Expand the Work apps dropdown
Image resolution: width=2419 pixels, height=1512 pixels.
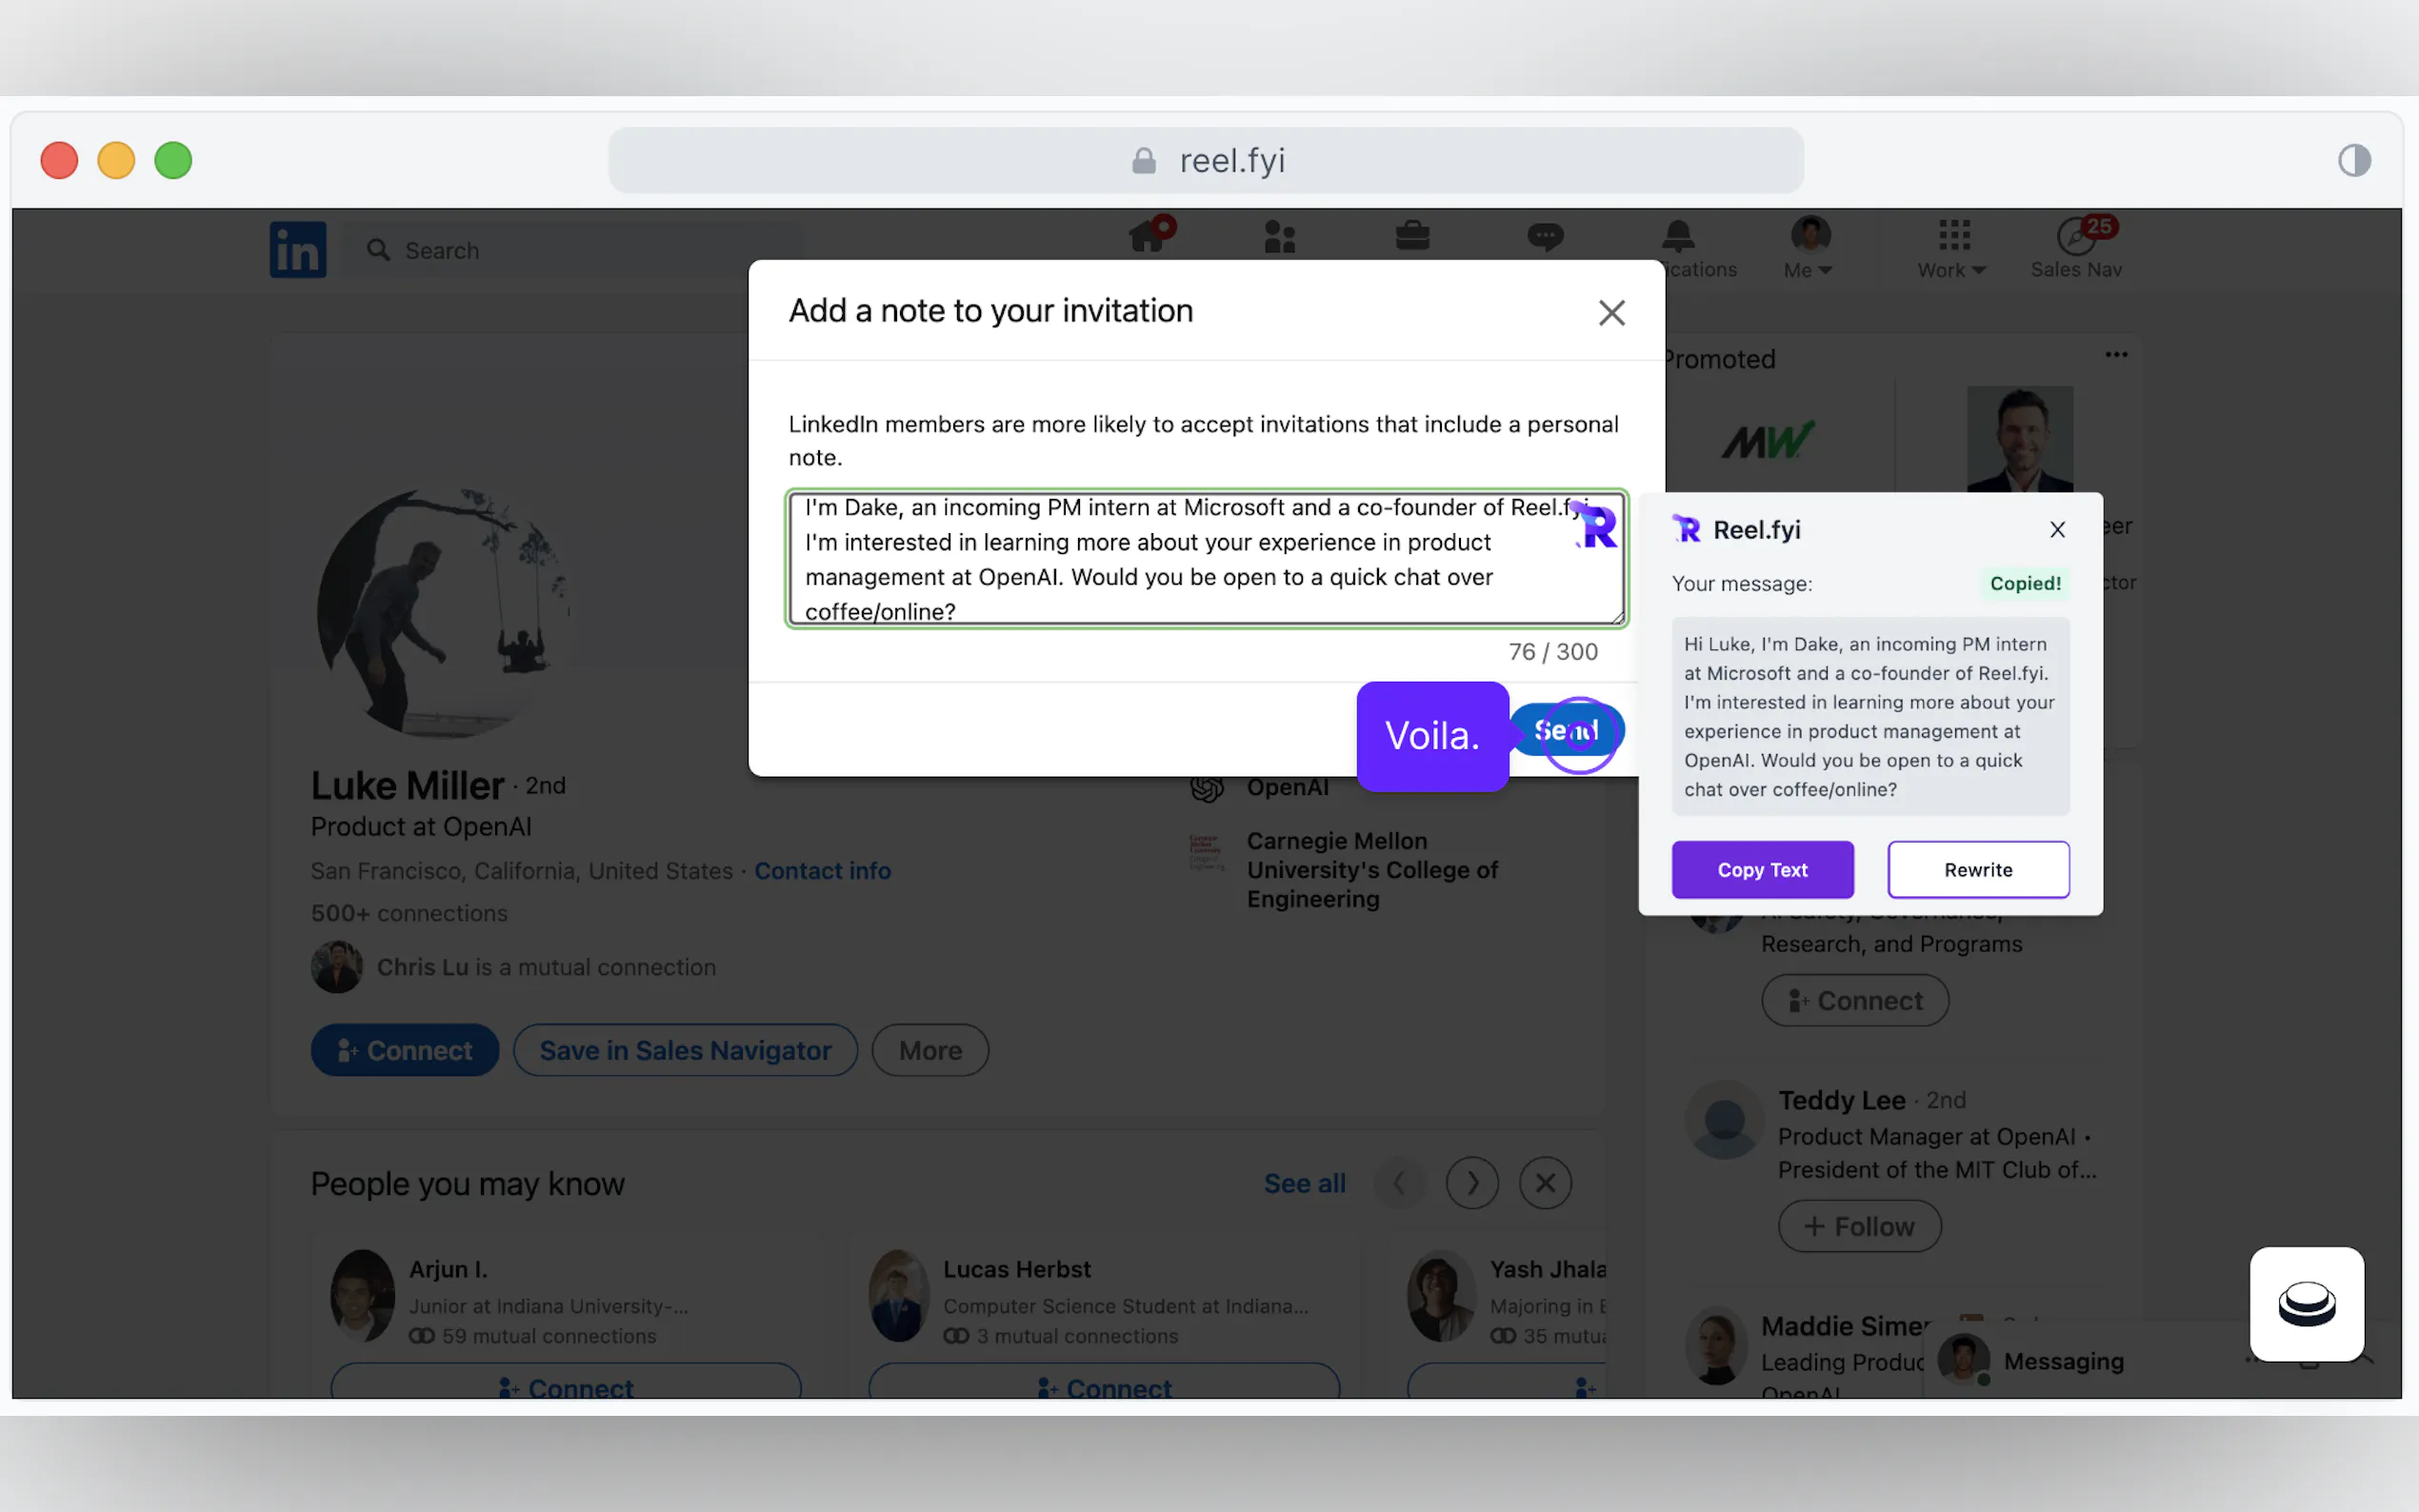1952,269
